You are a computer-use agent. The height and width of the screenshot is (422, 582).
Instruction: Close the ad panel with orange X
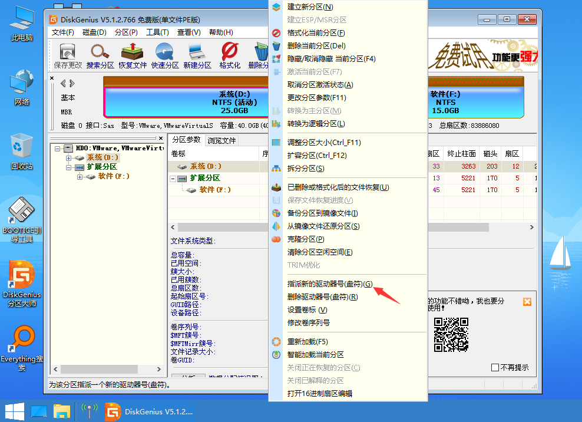[527, 302]
